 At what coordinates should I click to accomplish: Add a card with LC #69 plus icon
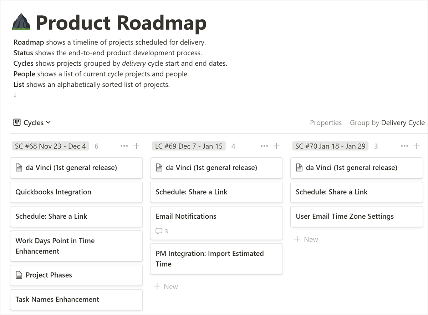tap(276, 146)
